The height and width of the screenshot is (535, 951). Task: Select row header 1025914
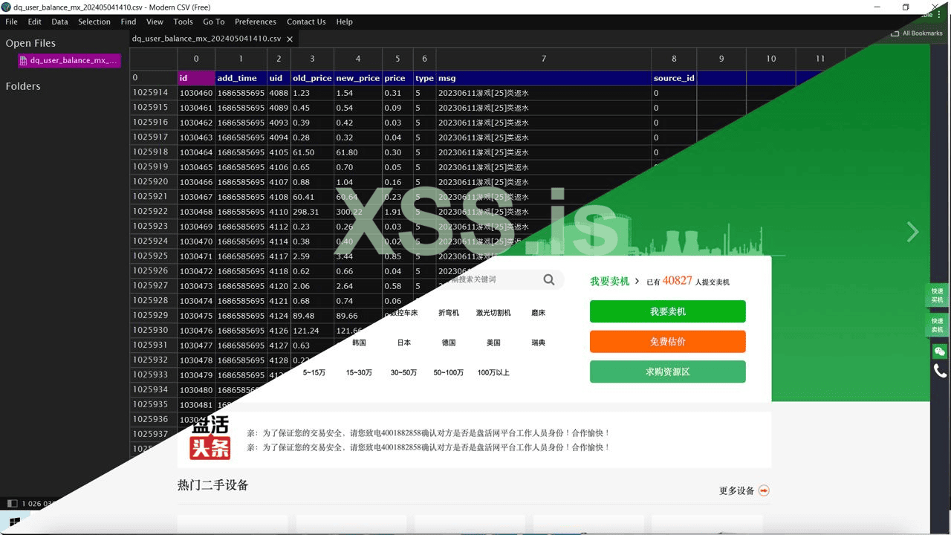[153, 93]
